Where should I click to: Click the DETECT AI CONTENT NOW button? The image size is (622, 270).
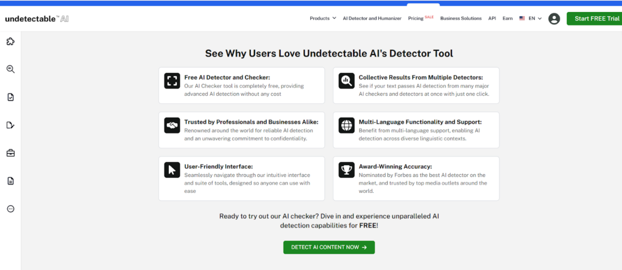(329, 248)
